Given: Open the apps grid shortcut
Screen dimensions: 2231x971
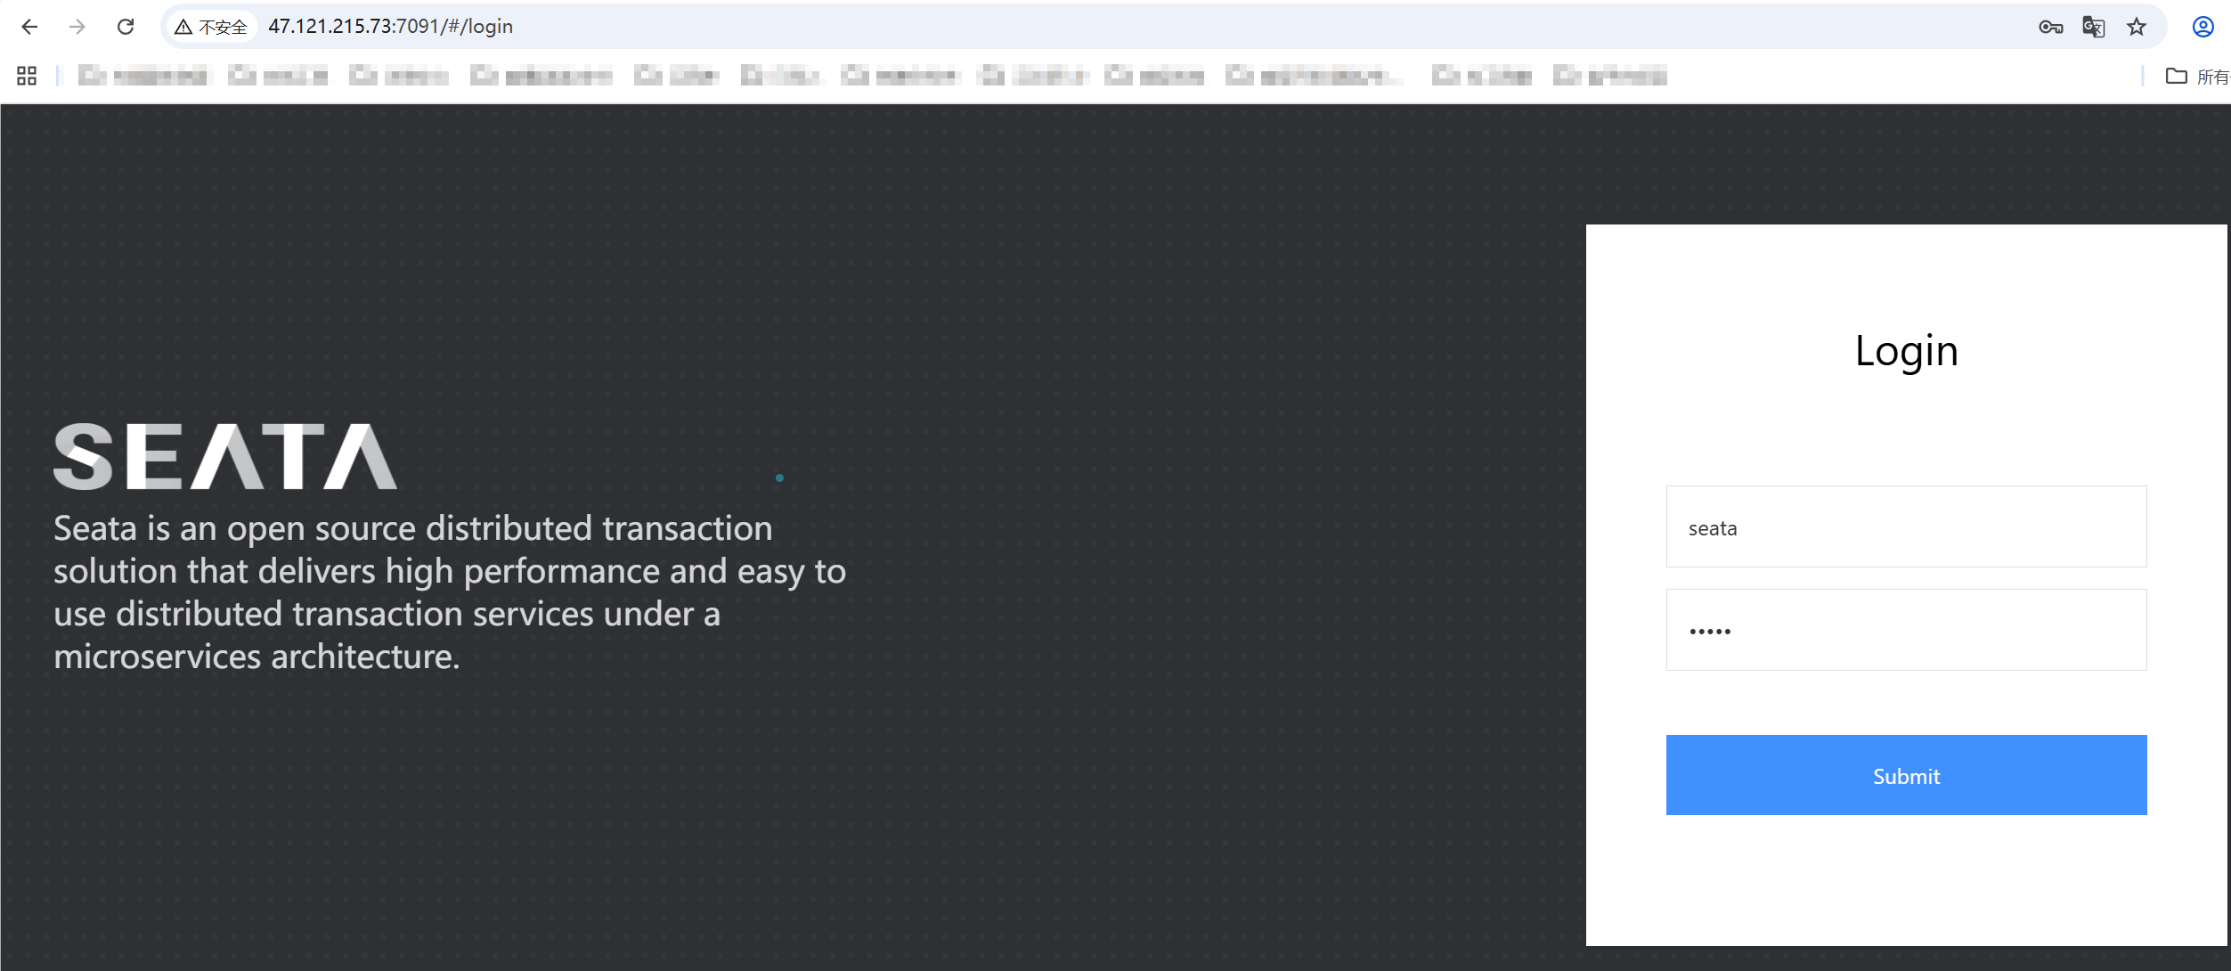Looking at the screenshot, I should click(x=27, y=76).
